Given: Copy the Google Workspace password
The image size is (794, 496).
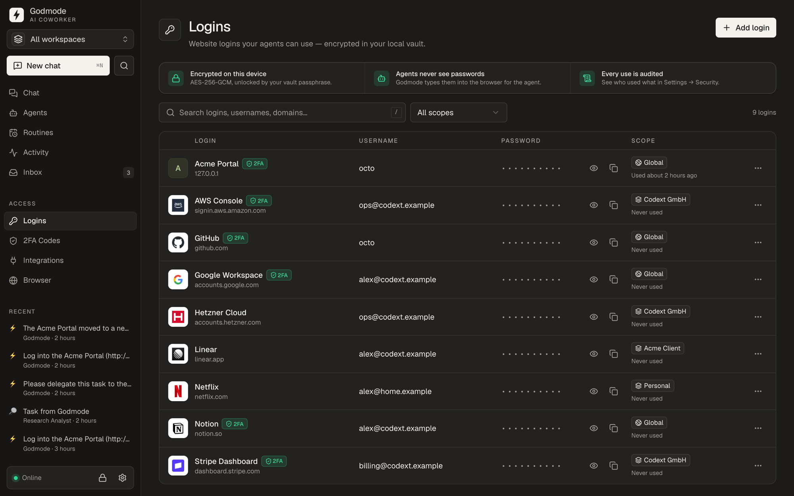Looking at the screenshot, I should point(613,279).
